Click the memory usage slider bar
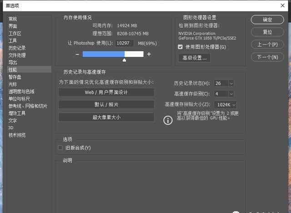 click(x=113, y=54)
